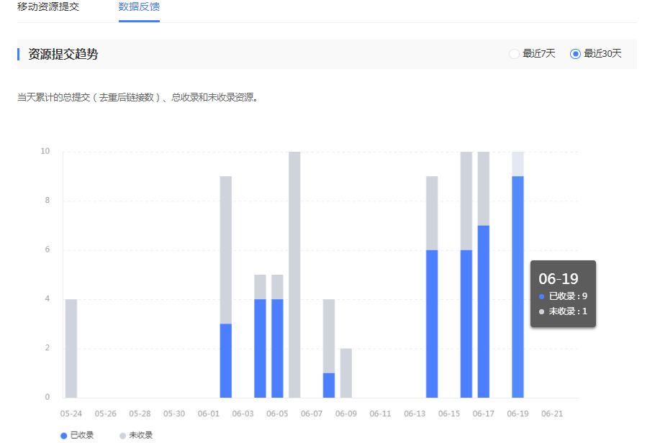Click the 06-17 axis label
The height and width of the screenshot is (443, 655).
(482, 414)
